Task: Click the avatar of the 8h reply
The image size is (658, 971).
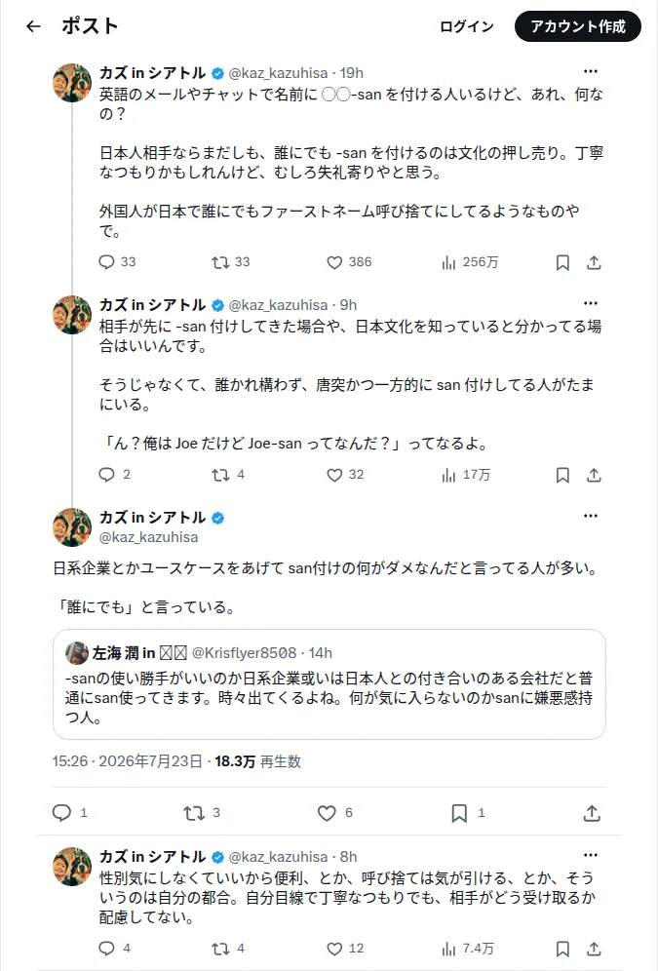Action: 72,867
